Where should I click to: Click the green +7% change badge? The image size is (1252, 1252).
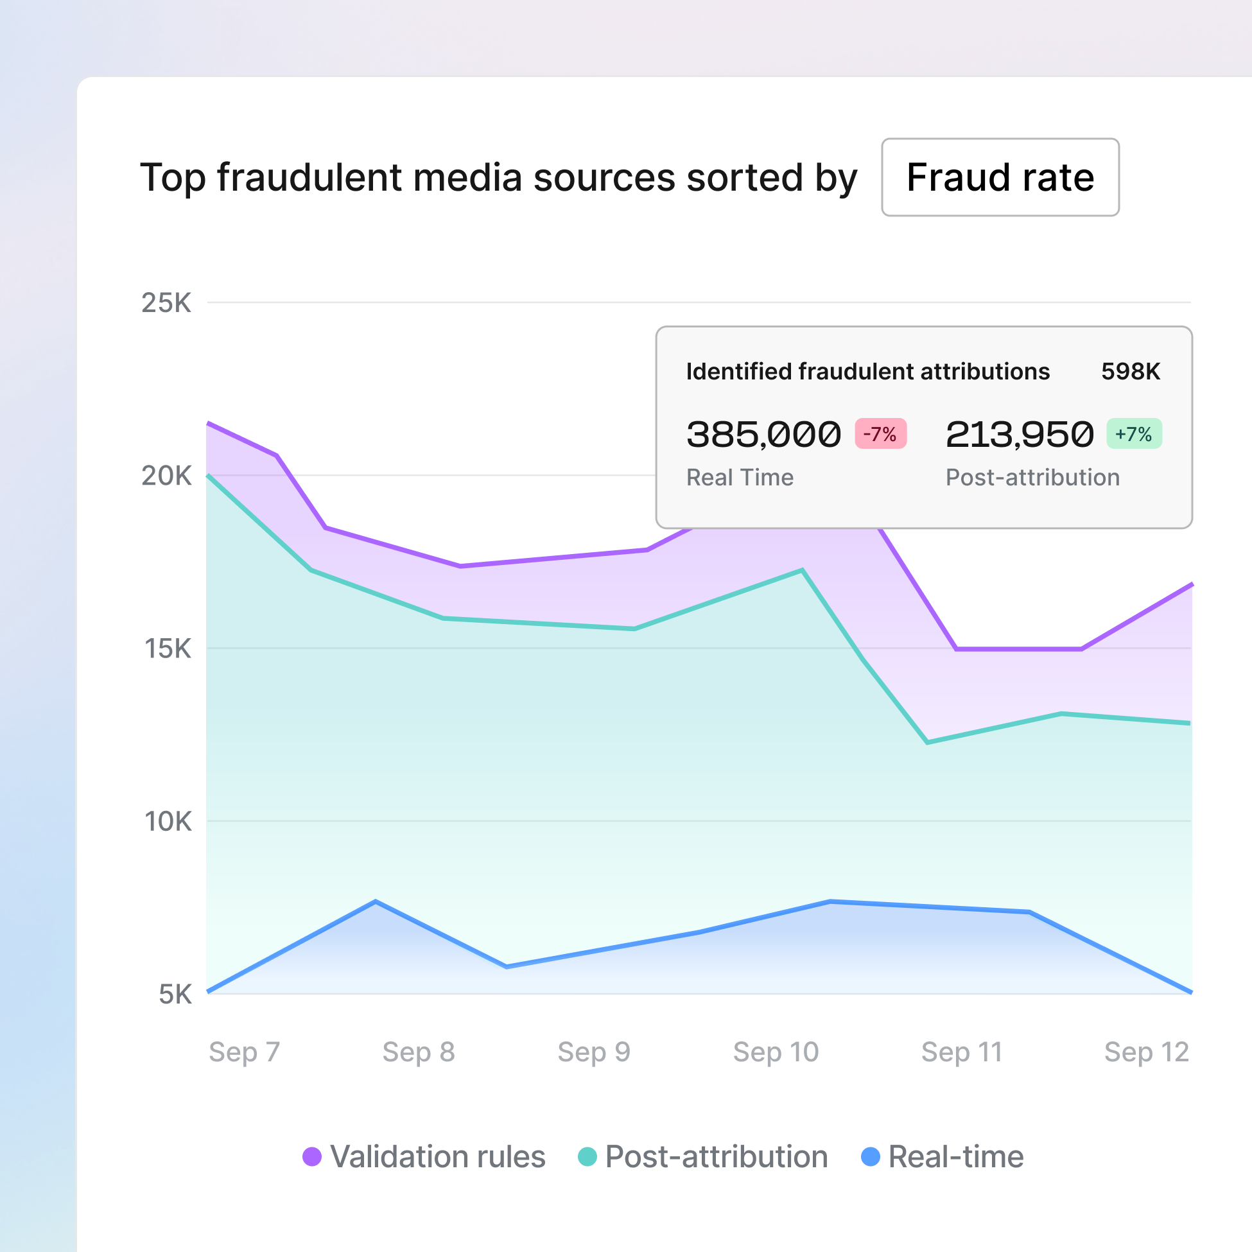point(1133,433)
